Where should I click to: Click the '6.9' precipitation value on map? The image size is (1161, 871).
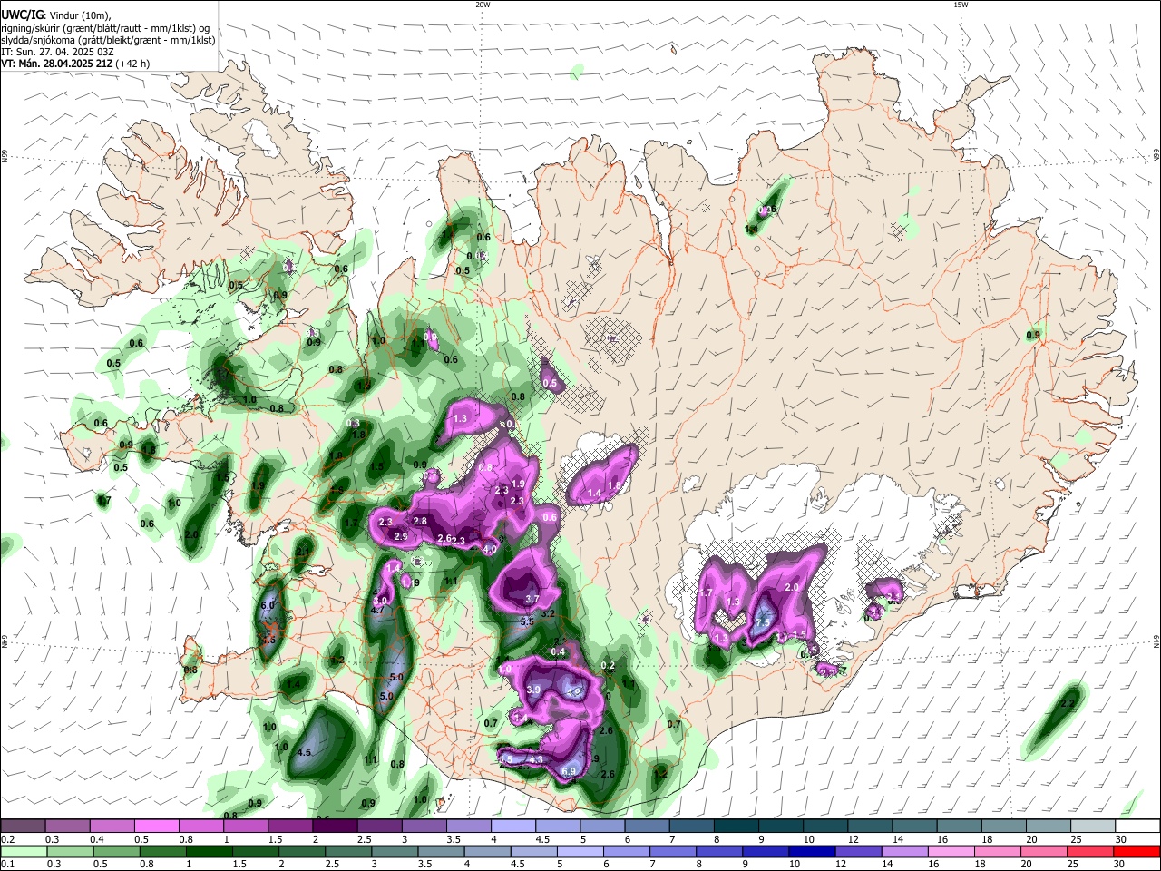coord(570,771)
